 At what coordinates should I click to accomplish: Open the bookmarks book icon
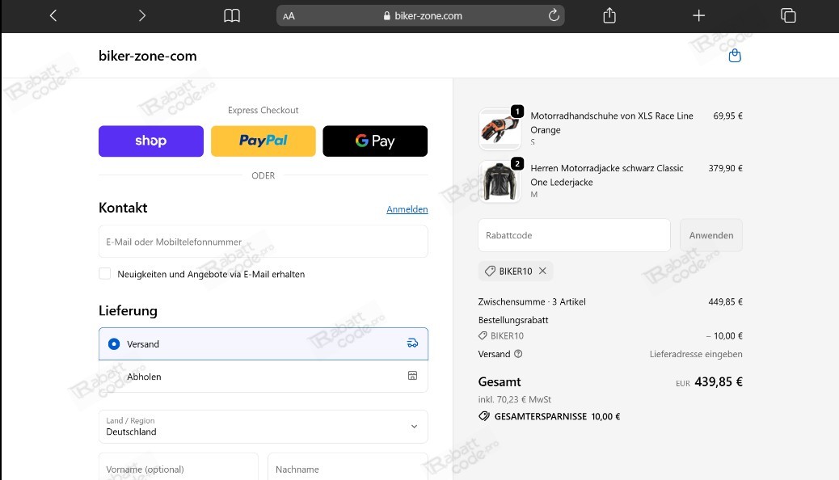pos(232,15)
